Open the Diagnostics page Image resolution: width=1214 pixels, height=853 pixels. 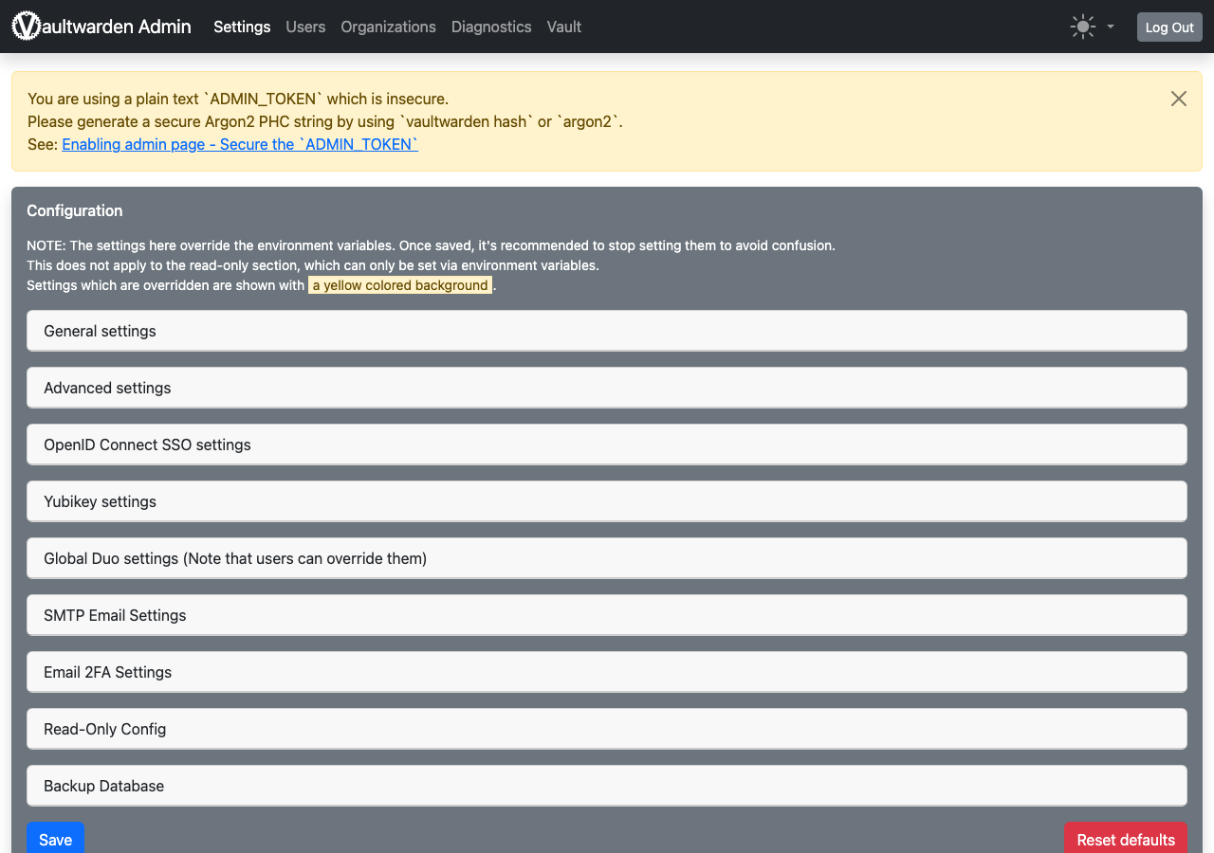tap(491, 27)
